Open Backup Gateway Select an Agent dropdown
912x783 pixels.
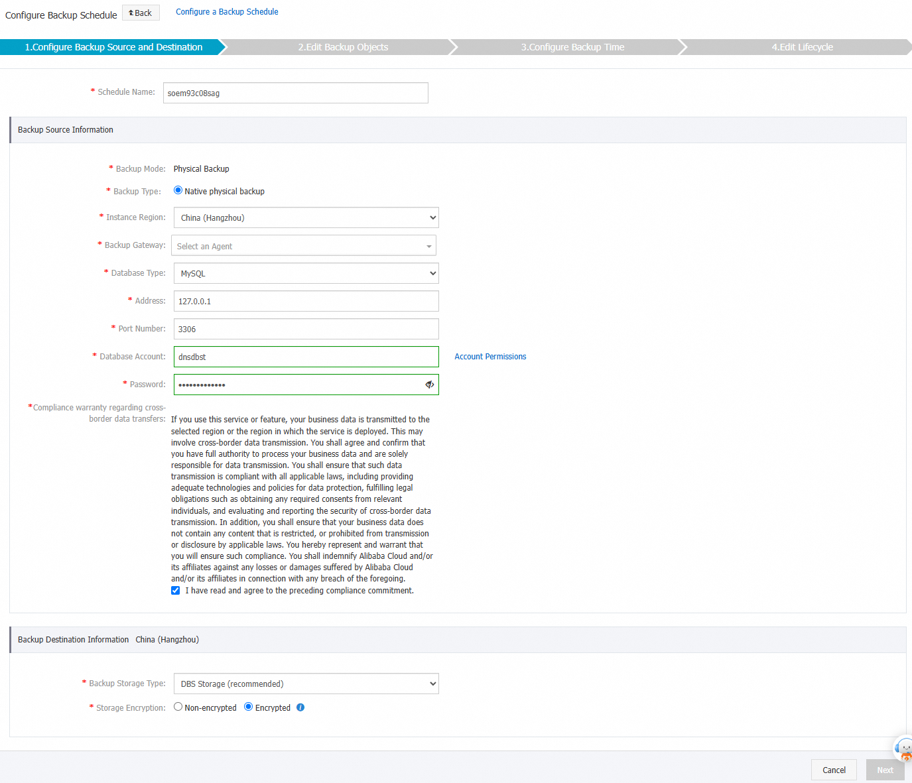[304, 245]
